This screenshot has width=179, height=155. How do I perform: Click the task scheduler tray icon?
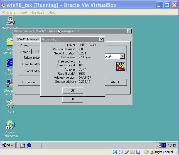[159, 145]
